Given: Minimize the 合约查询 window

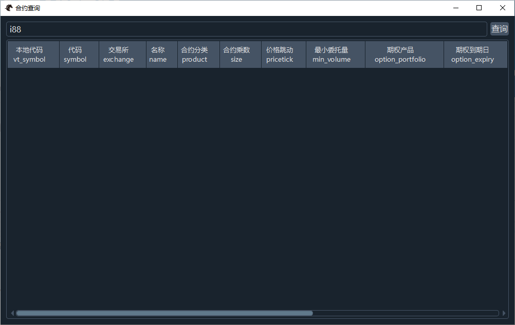Looking at the screenshot, I should click(455, 8).
